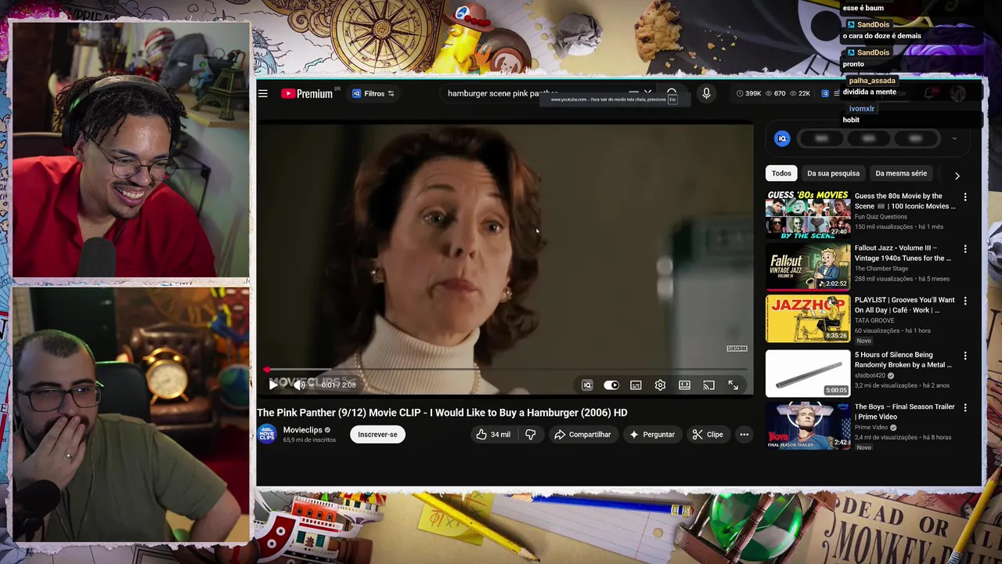
Task: Open options menu for Fallout Jazz video
Action: [x=964, y=249]
